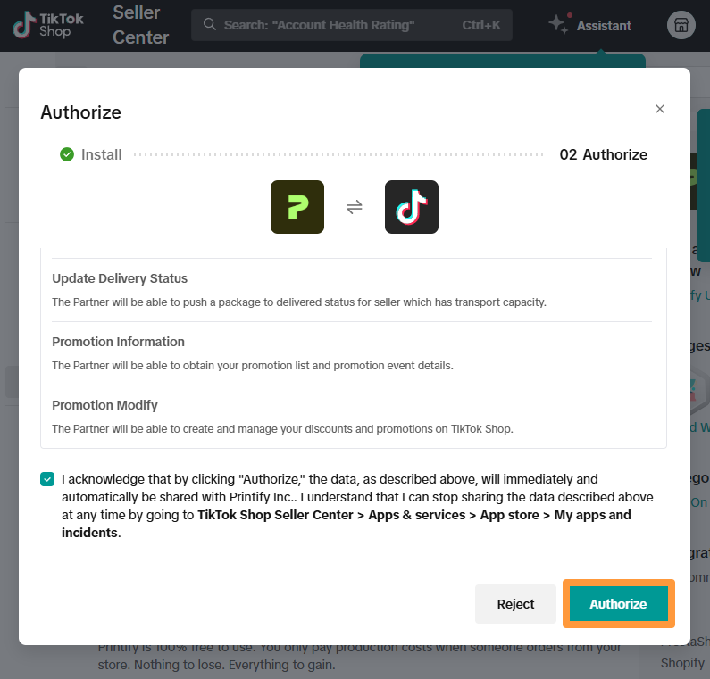The width and height of the screenshot is (710, 679).
Task: Click the green Install checkmark icon
Action: [x=67, y=154]
